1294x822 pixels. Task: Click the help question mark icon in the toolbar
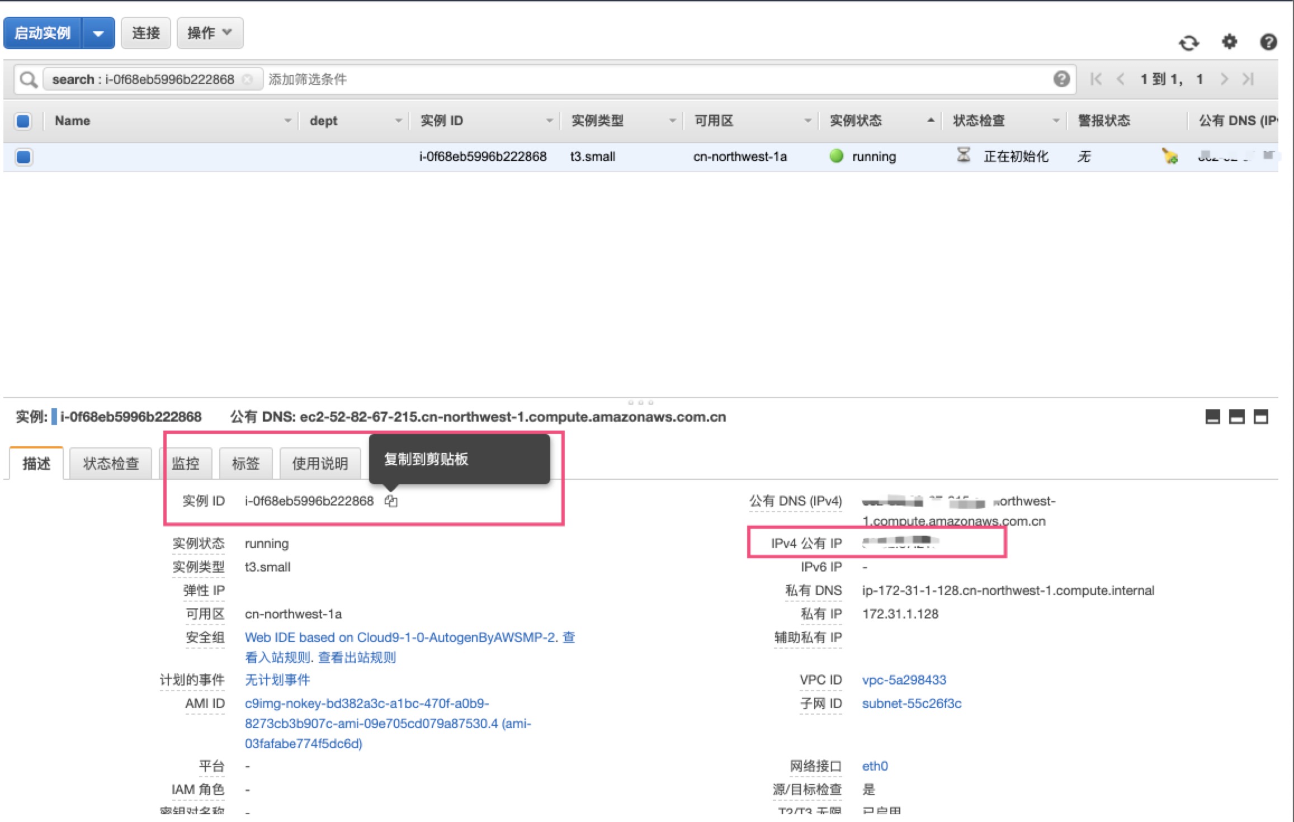1268,42
